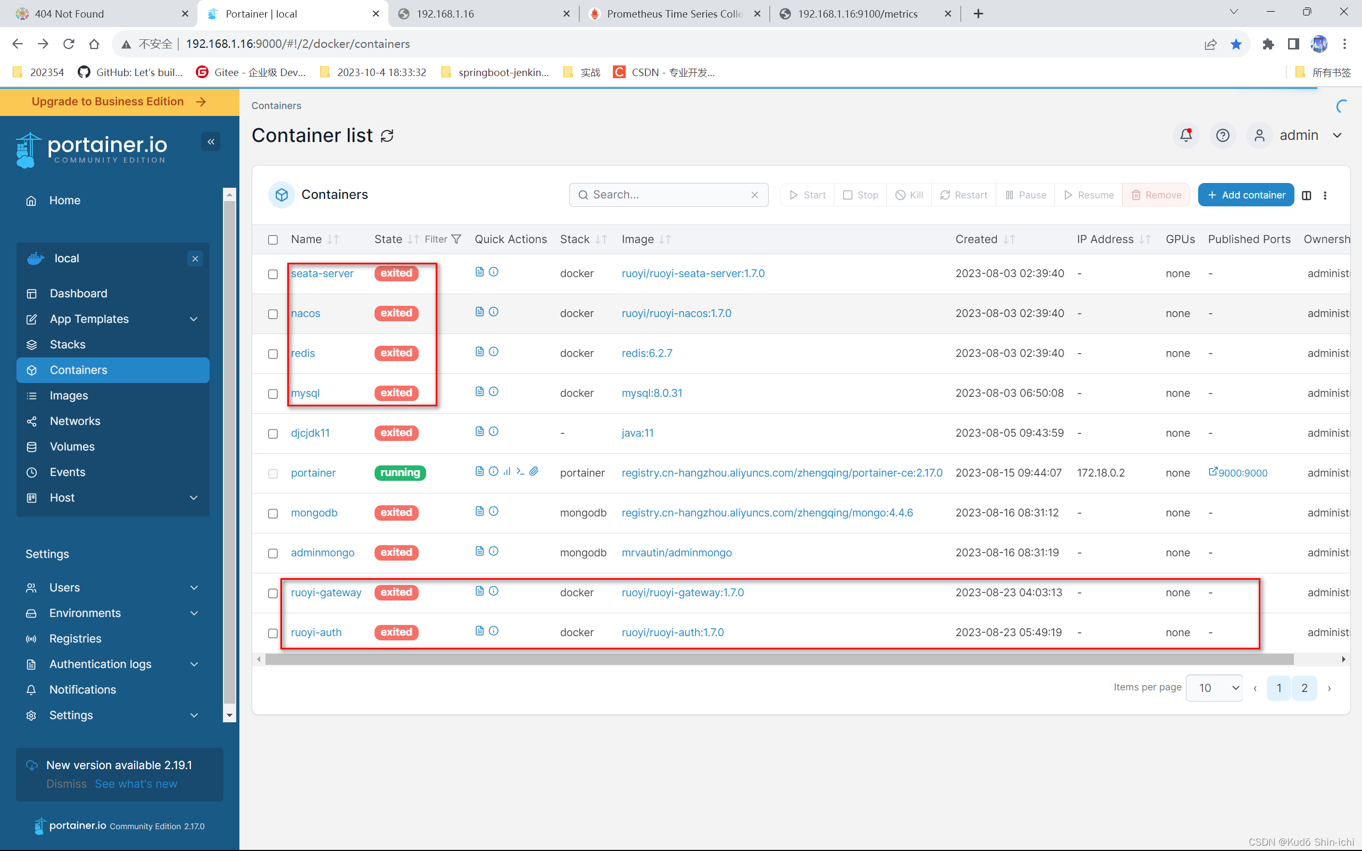Click the notifications bell icon
Viewport: 1362px width, 851px height.
click(x=1186, y=135)
